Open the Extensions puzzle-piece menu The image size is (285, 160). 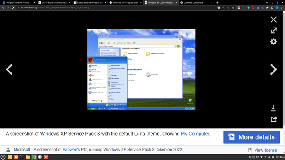(267, 8)
